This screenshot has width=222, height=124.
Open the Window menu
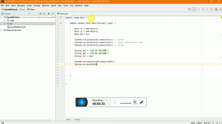click(x=79, y=6)
